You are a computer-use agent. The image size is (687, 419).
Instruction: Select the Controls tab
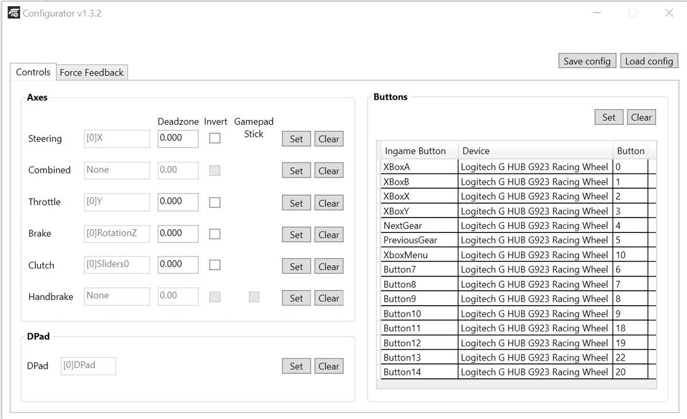point(33,72)
